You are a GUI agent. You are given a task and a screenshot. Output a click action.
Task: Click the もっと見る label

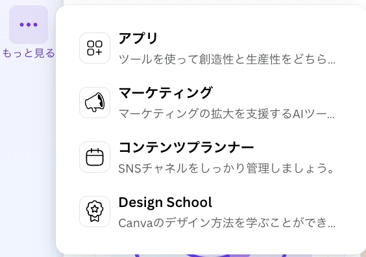tap(29, 53)
